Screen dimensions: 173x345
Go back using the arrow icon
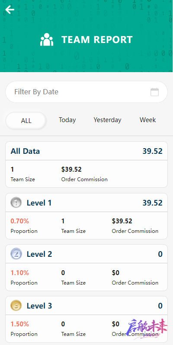pos(10,10)
